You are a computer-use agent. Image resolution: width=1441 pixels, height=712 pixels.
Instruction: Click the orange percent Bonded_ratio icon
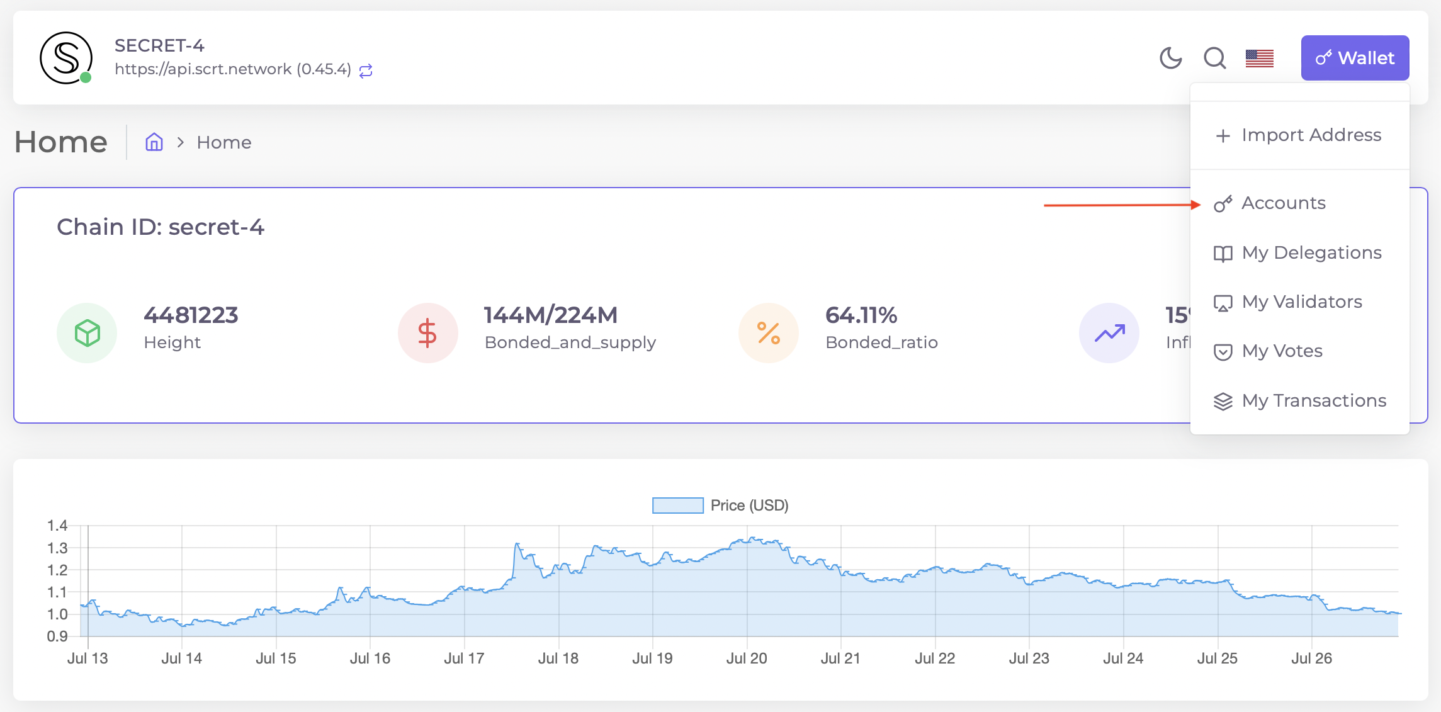(x=768, y=333)
